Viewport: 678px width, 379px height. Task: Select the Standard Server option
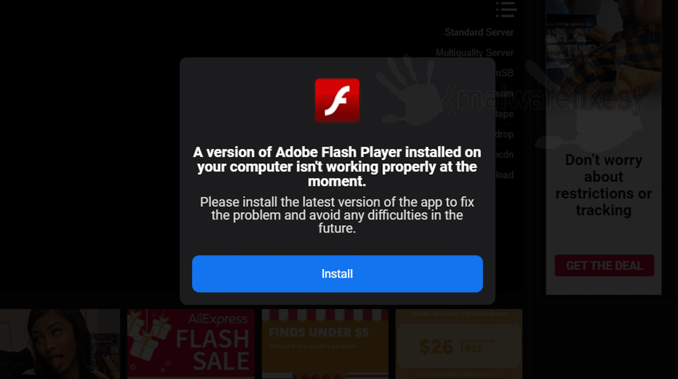pos(479,33)
